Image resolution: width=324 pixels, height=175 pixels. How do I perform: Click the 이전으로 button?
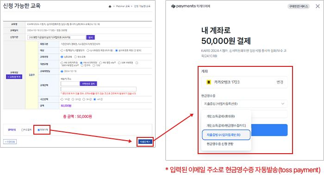click(x=10, y=142)
